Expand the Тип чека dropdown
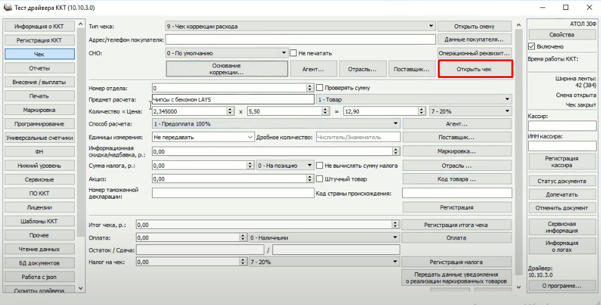The width and height of the screenshot is (601, 305). point(431,26)
